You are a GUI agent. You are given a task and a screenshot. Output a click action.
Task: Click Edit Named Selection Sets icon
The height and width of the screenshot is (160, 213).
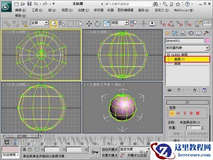[x=199, y=24]
